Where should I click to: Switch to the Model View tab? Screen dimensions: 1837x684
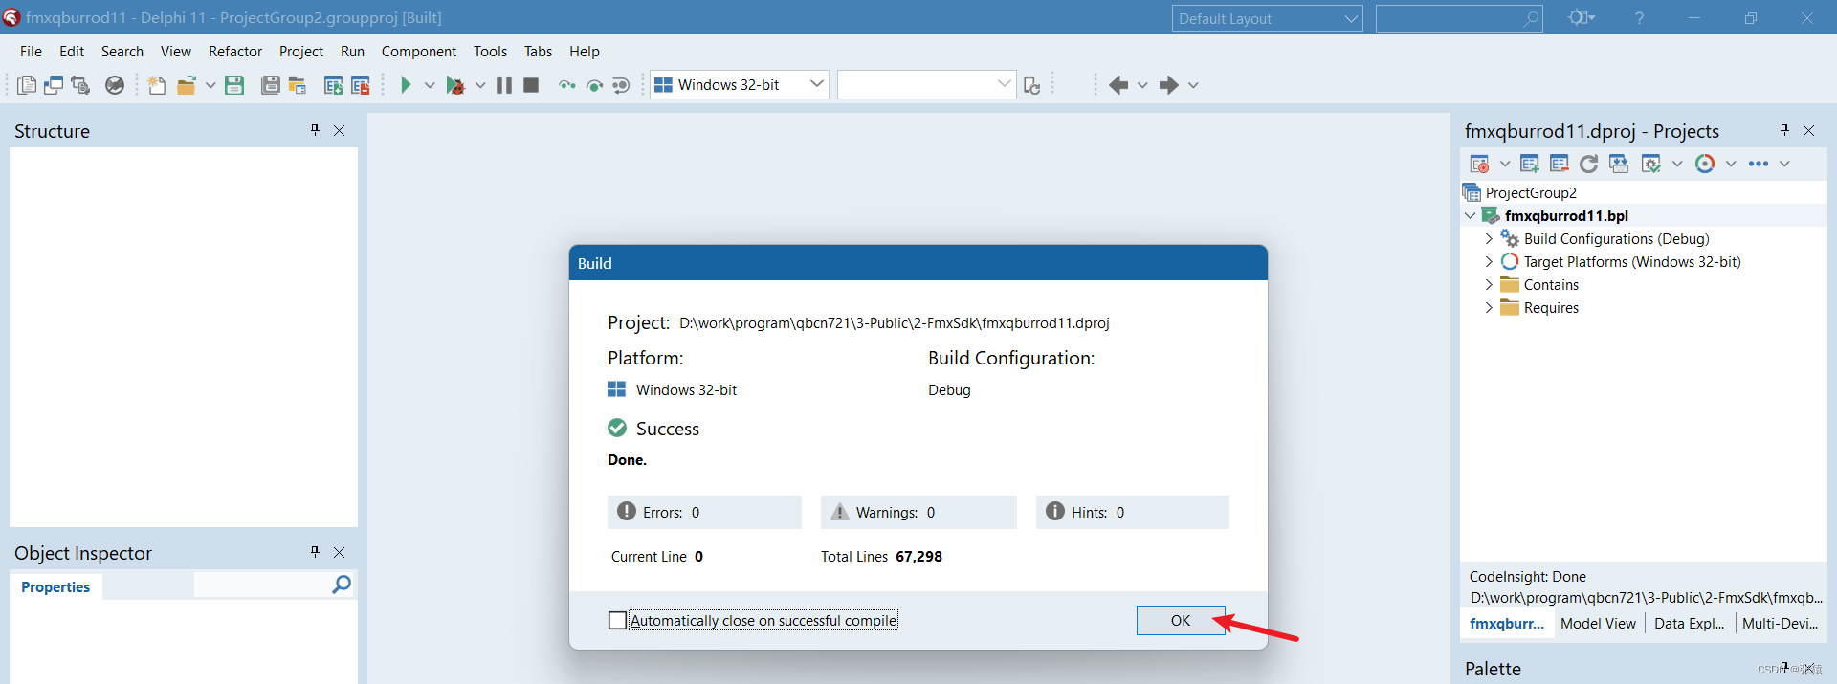point(1598,623)
